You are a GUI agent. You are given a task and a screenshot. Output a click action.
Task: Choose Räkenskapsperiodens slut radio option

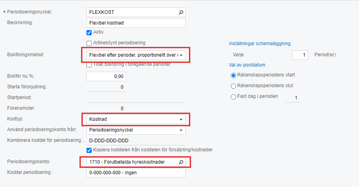[x=233, y=86]
